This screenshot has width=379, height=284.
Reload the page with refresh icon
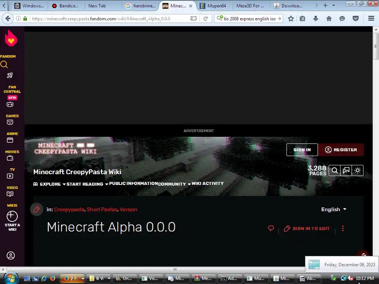pos(206,18)
